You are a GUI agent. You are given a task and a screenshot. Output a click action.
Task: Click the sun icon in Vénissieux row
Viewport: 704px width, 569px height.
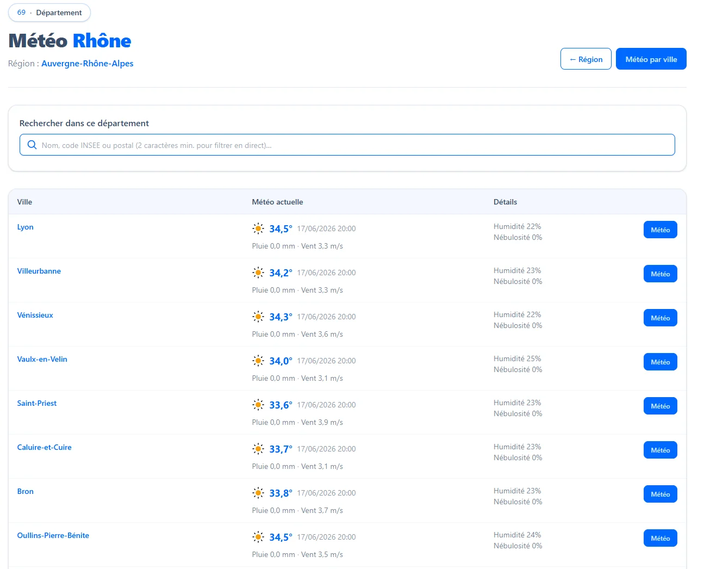[x=258, y=317]
